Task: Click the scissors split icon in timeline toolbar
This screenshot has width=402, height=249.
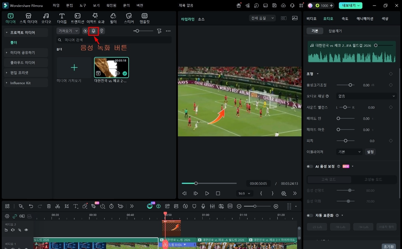Action: pos(58,206)
